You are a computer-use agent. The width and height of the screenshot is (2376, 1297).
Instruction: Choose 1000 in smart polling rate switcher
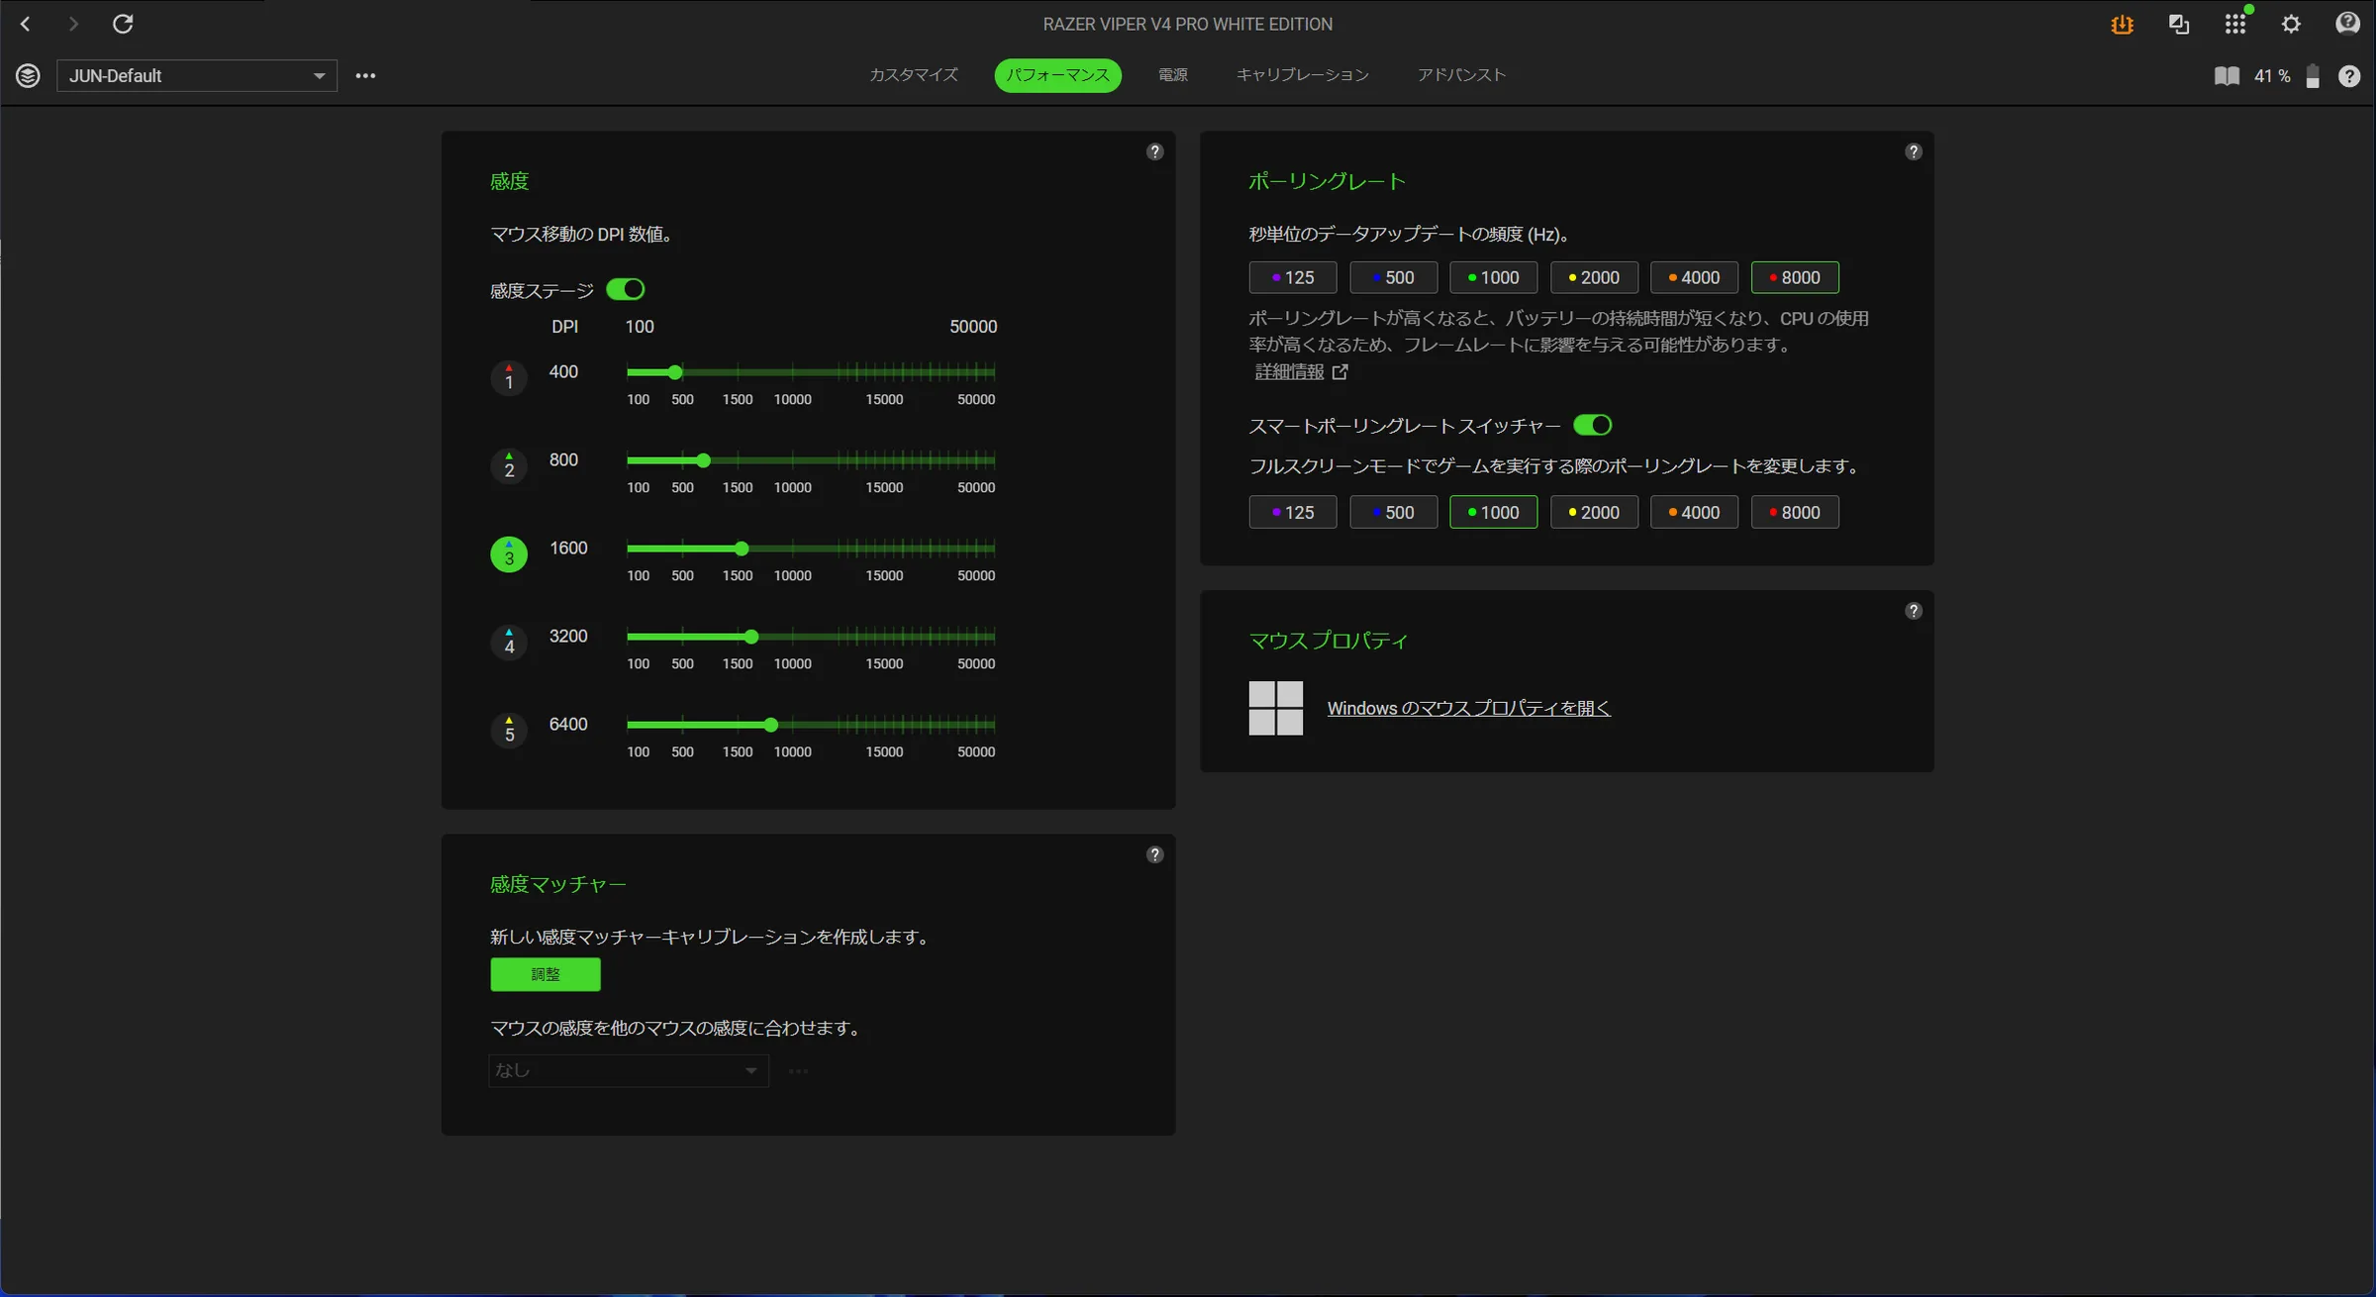pyautogui.click(x=1493, y=512)
